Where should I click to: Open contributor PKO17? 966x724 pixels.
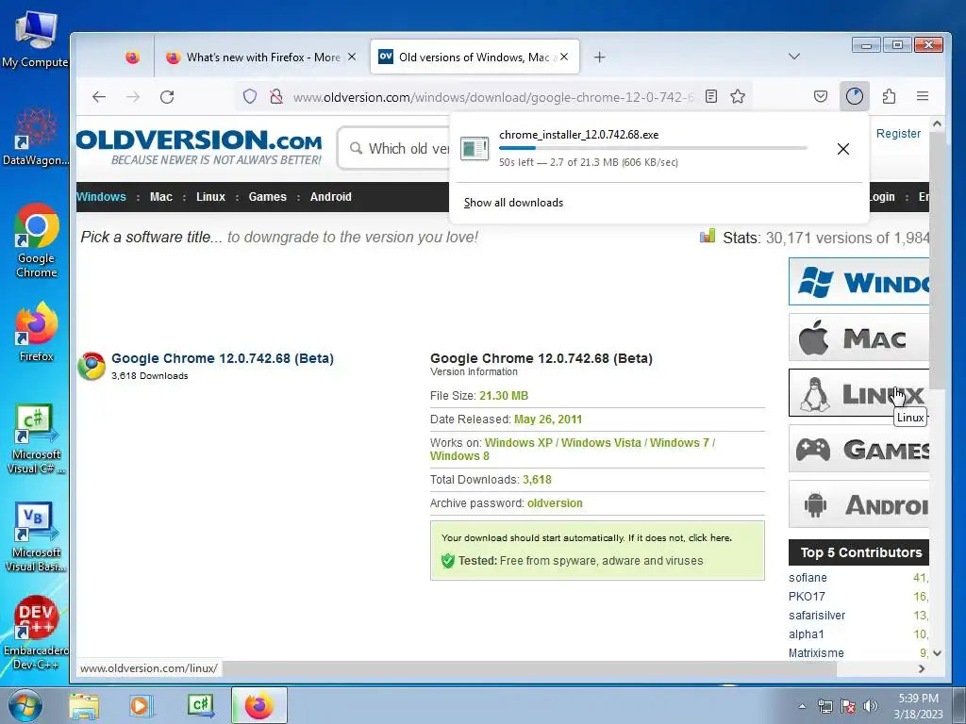(x=807, y=597)
